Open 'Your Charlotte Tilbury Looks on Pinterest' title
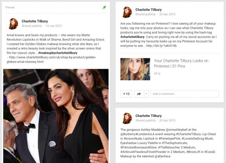226x163 pixels. [x=181, y=63]
